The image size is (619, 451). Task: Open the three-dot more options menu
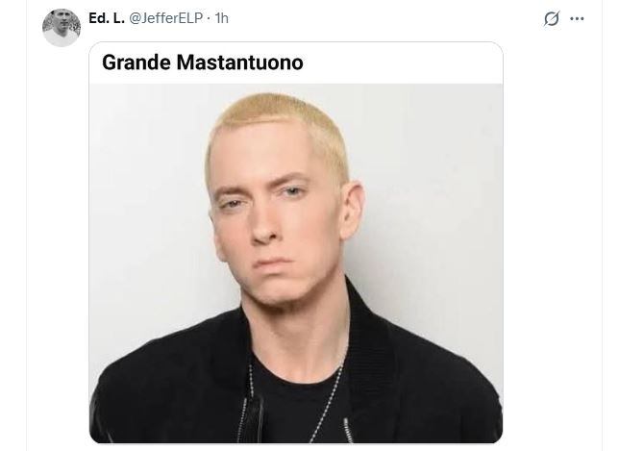point(577,18)
